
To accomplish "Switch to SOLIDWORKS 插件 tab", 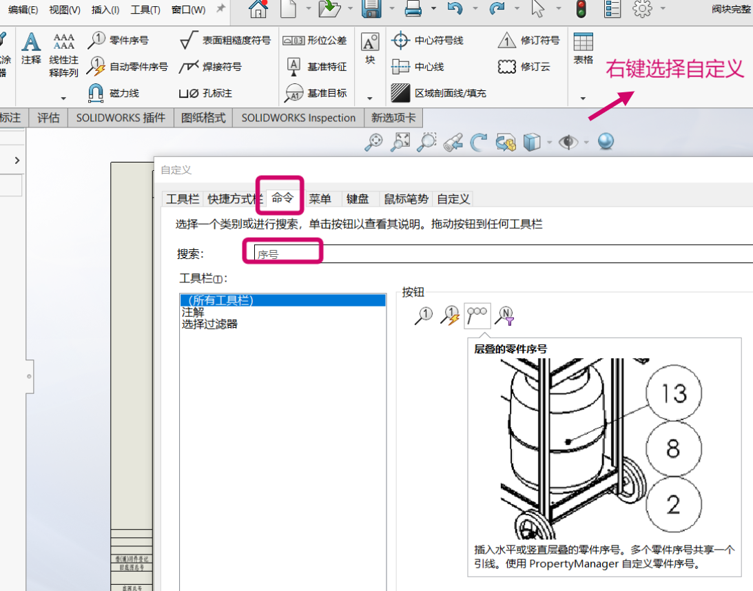I will (x=121, y=118).
